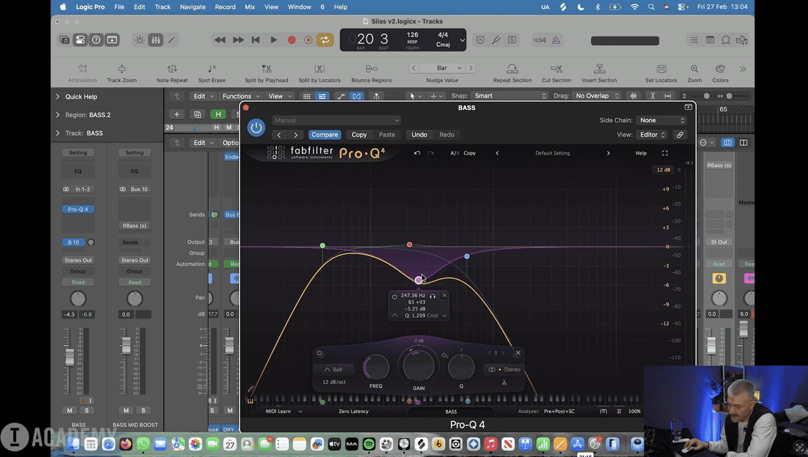Click the GAIN knob of EQ band
808x457 pixels.
[419, 366]
